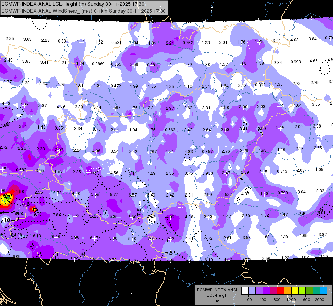Click the wind shear value 7.84
Screen dimensions: 333x306
click(x=57, y=215)
